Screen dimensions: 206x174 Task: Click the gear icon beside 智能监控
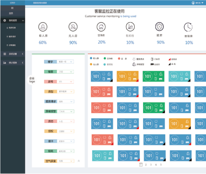[x=5, y=20]
